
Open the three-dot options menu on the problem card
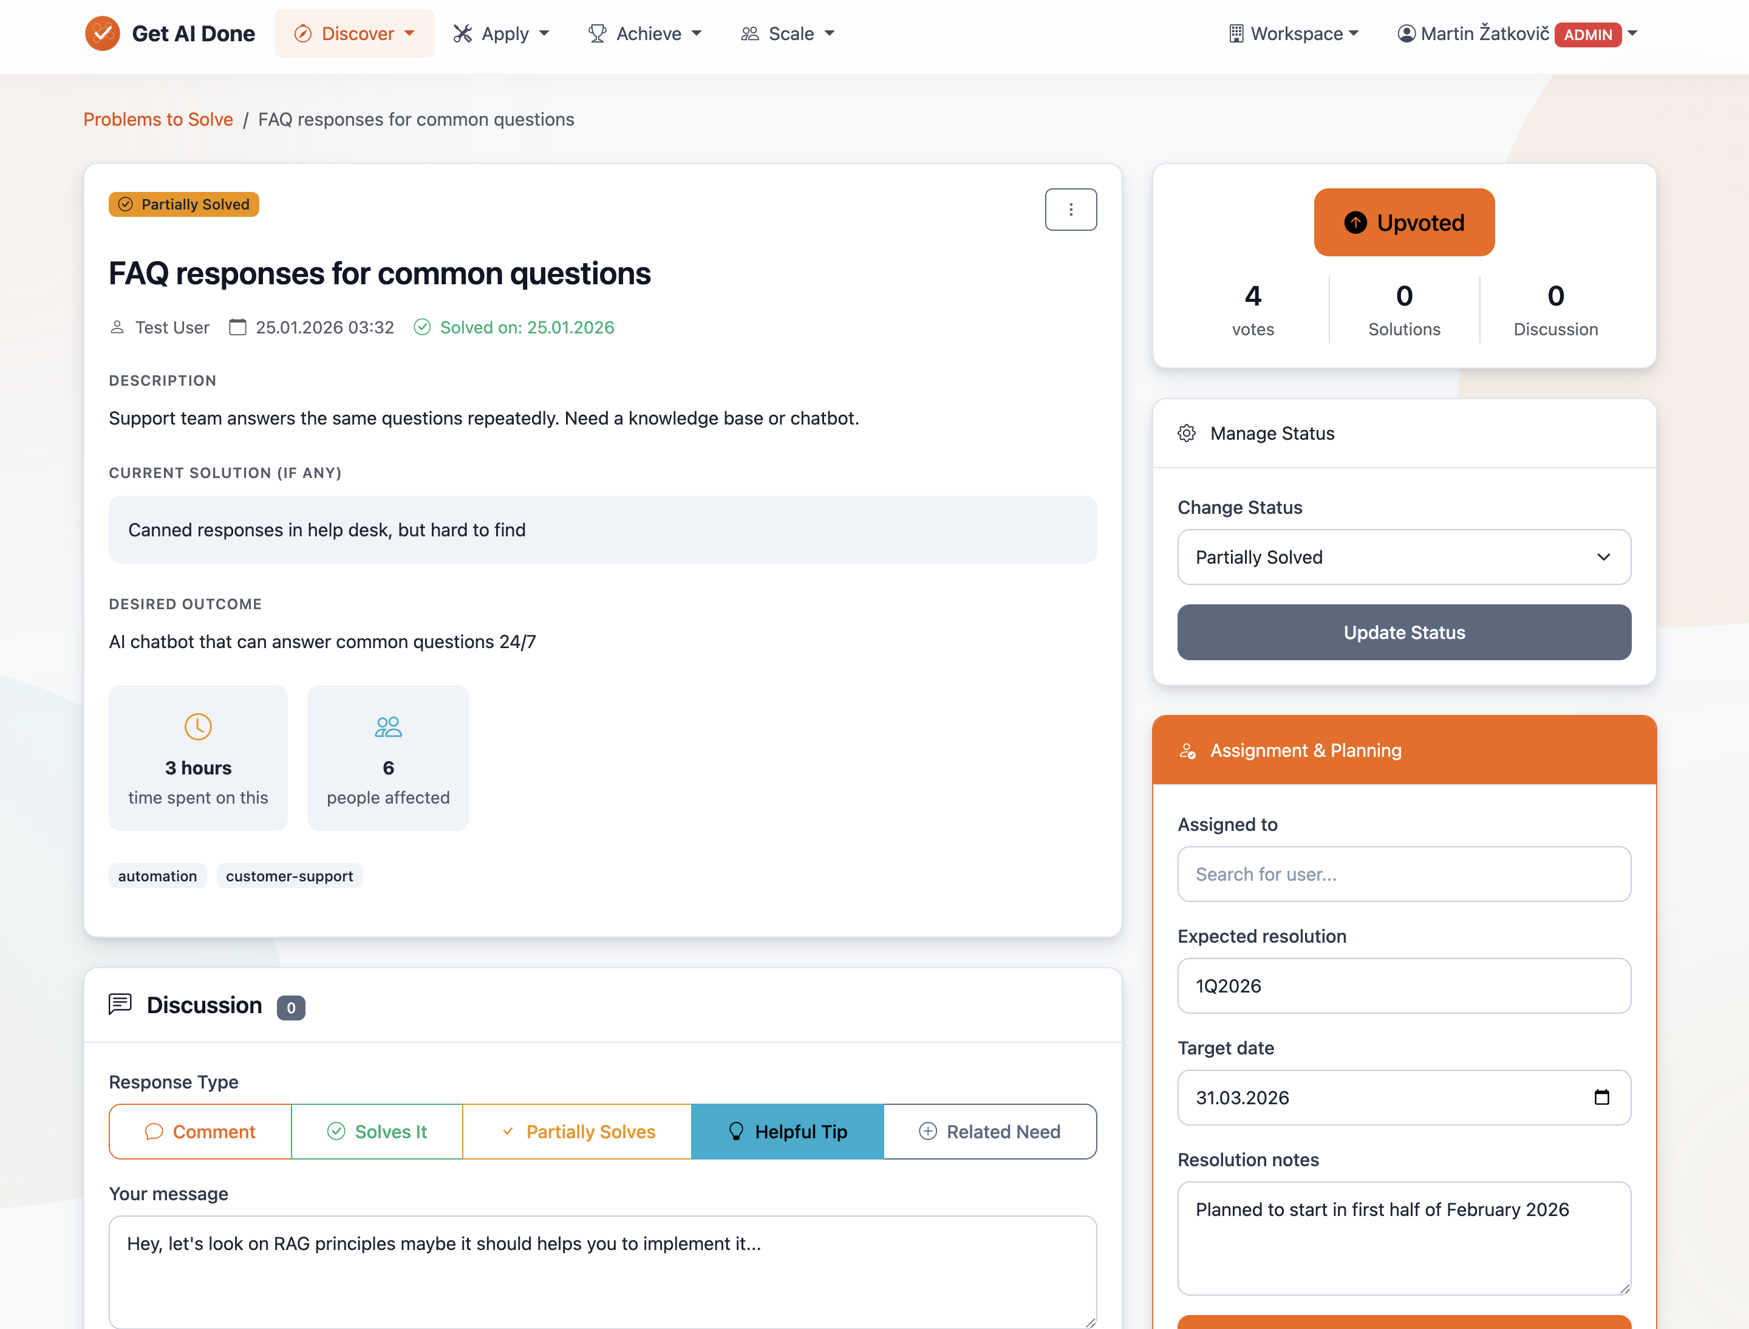pyautogui.click(x=1070, y=210)
